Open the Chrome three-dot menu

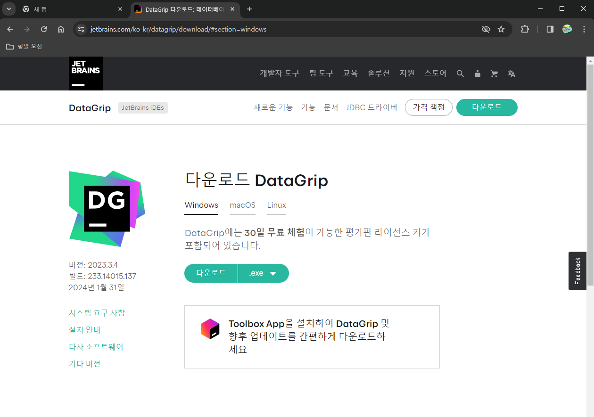click(x=584, y=29)
